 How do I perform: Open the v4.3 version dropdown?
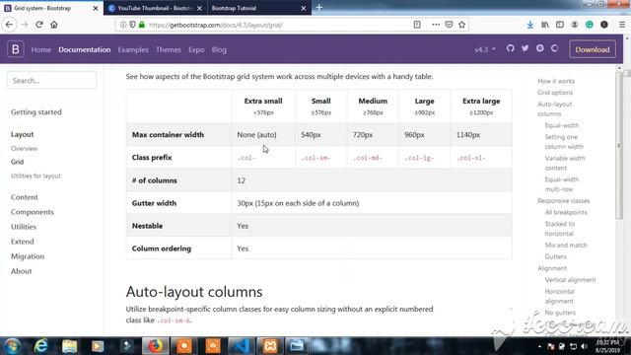pyautogui.click(x=485, y=49)
